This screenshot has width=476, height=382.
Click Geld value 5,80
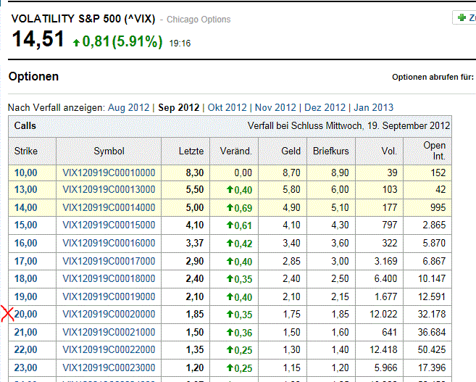(291, 189)
